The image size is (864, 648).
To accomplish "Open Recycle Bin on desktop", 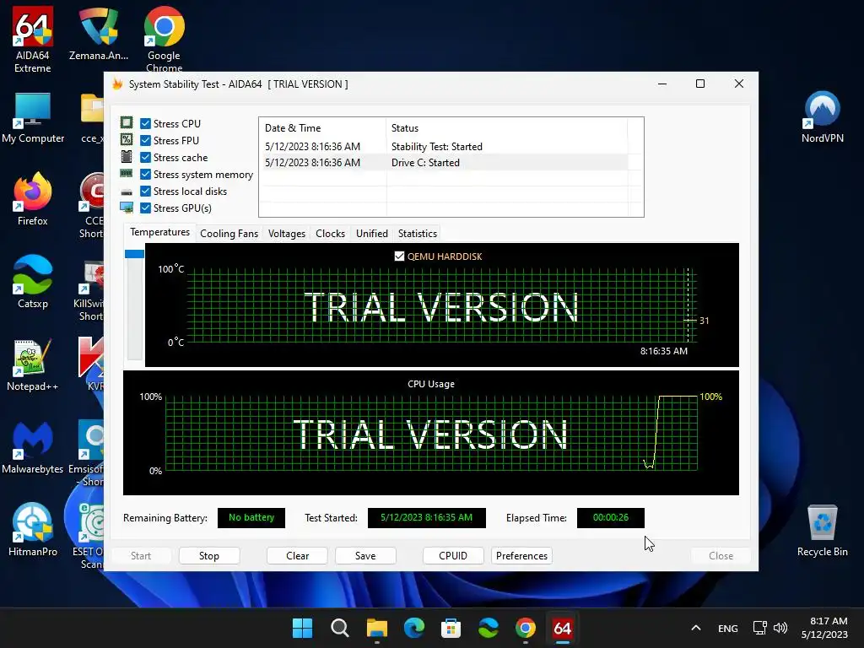I will tap(822, 532).
